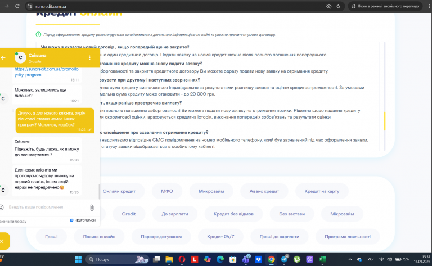This screenshot has width=432, height=266.
Task: Select the Перекредитування tag
Action: point(161,237)
